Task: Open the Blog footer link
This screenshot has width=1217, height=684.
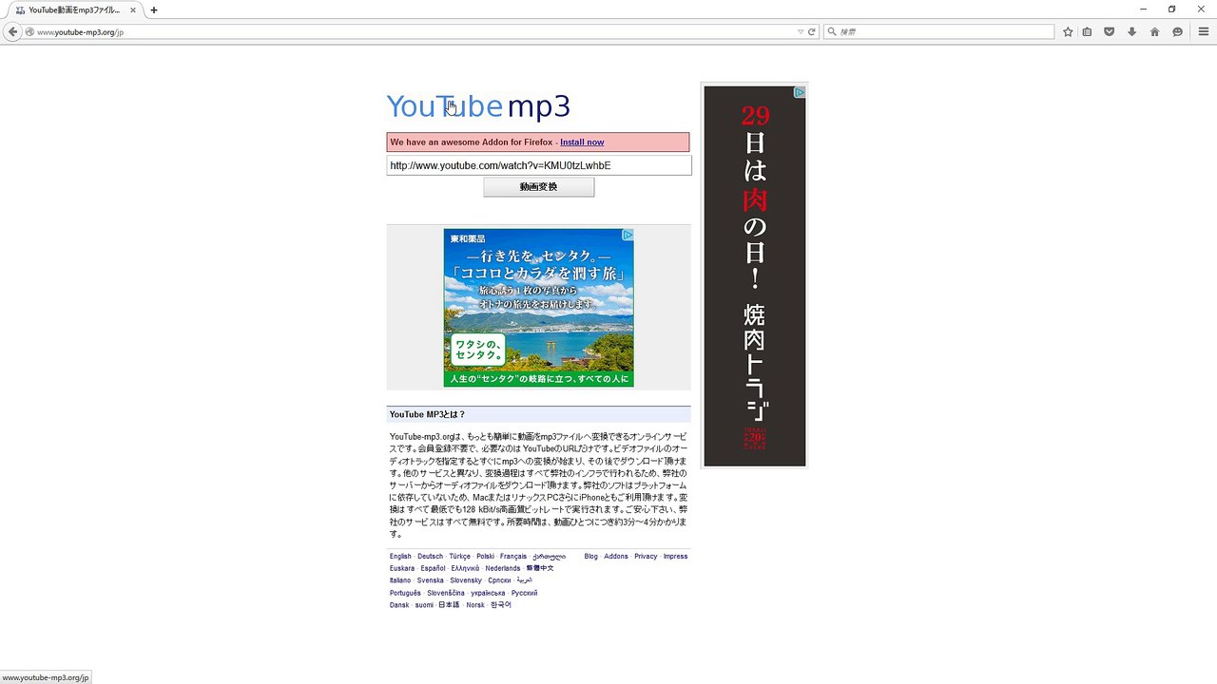Action: 591,557
